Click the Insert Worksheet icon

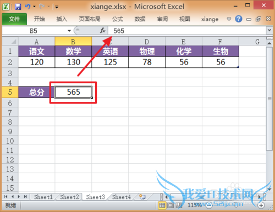[x=142, y=197]
